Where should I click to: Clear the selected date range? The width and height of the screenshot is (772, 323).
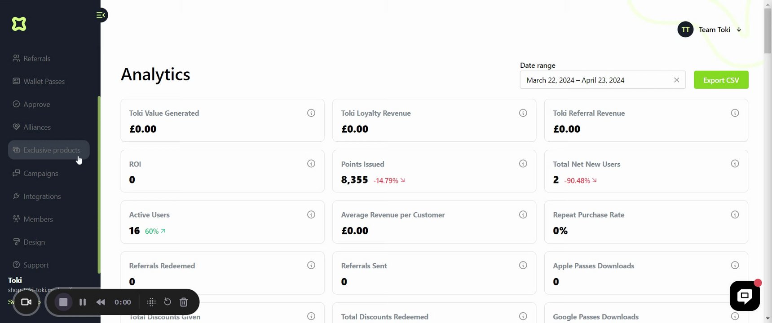point(676,80)
